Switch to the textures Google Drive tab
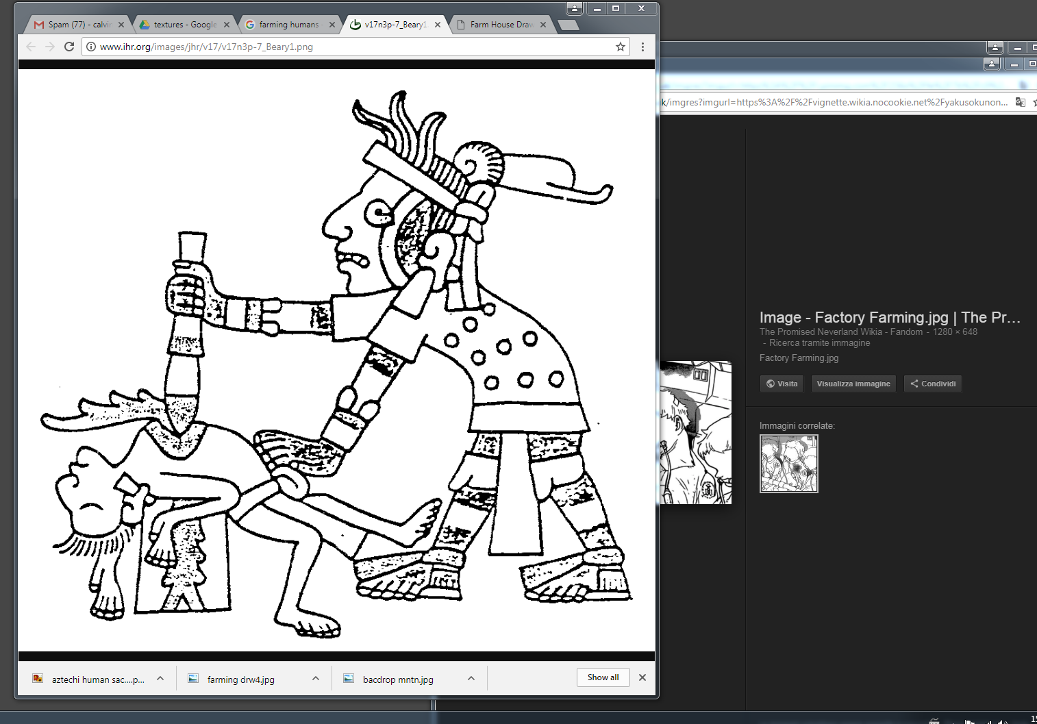The height and width of the screenshot is (724, 1037). [182, 25]
